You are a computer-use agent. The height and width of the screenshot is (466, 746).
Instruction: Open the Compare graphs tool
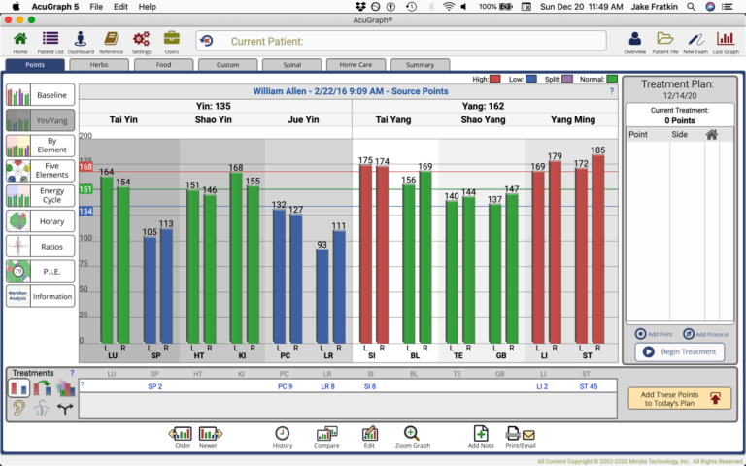(x=326, y=437)
